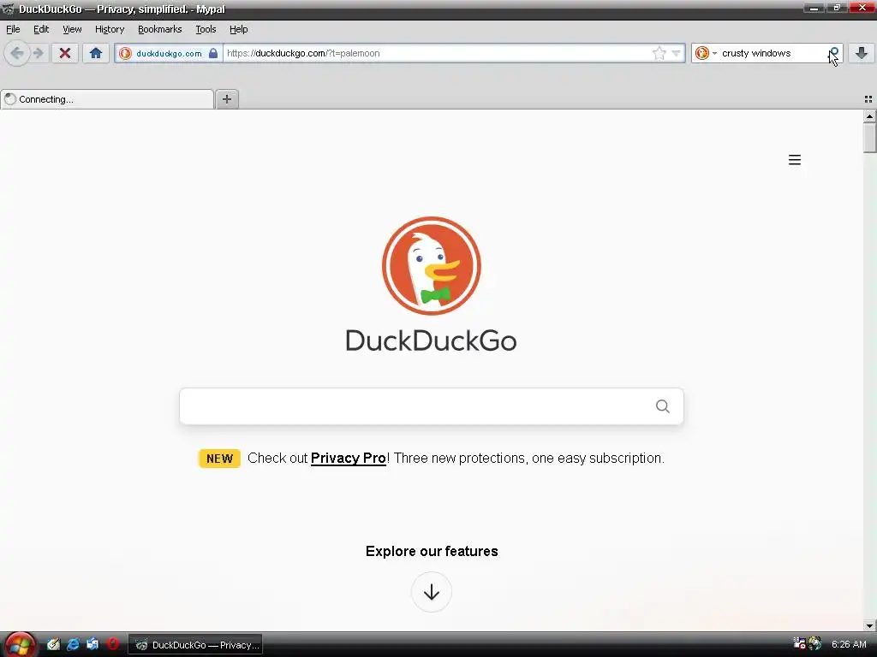Click the vertical scrollbar thumb
This screenshot has height=657, width=877.
pyautogui.click(x=869, y=138)
